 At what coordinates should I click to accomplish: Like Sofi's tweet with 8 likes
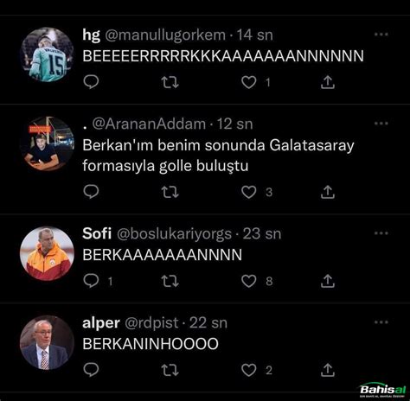(248, 281)
